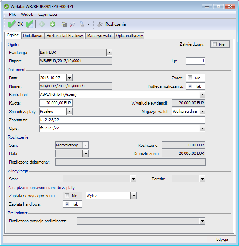Expand the Ewidencja Bank EUR dropdown
Screen dimensions: 239x246
click(109, 52)
